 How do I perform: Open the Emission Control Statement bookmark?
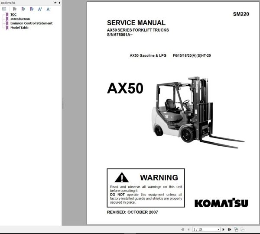(x=31, y=23)
